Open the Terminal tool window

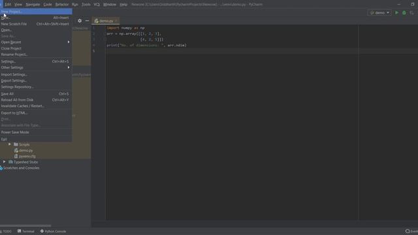pyautogui.click(x=26, y=231)
